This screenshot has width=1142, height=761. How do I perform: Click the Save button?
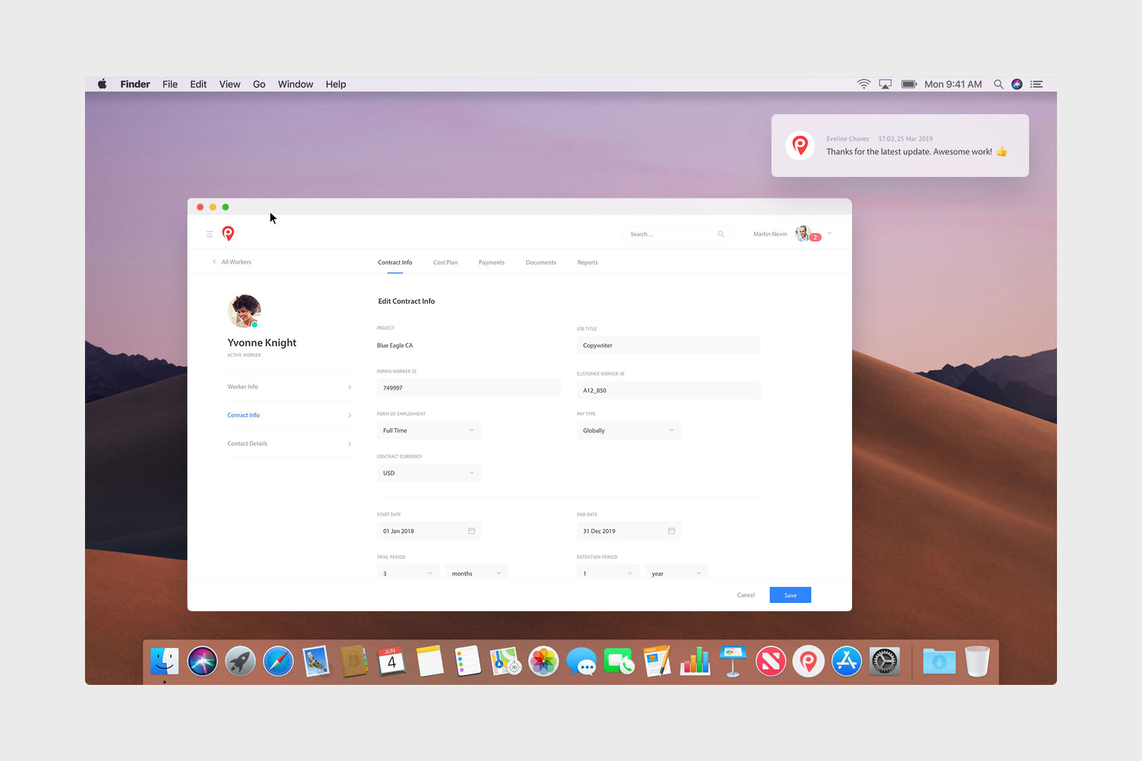[790, 595]
